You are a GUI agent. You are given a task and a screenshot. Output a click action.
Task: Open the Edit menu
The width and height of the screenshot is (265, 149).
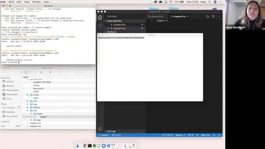pos(19,2)
